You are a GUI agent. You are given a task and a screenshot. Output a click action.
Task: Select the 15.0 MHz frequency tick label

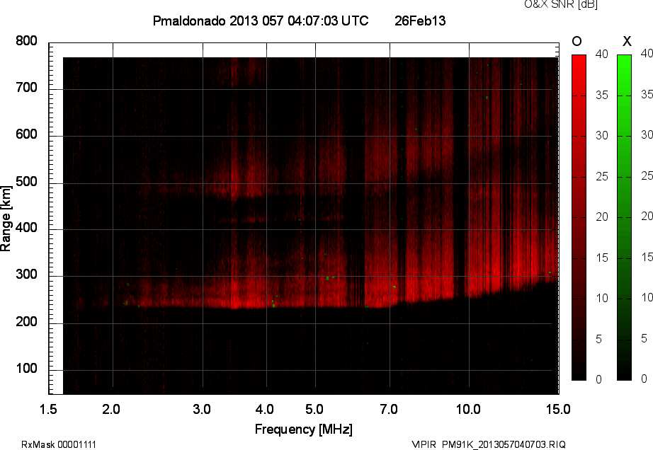(558, 409)
